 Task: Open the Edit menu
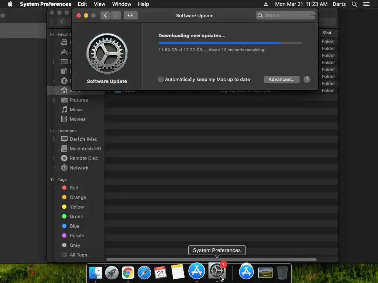pos(82,4)
